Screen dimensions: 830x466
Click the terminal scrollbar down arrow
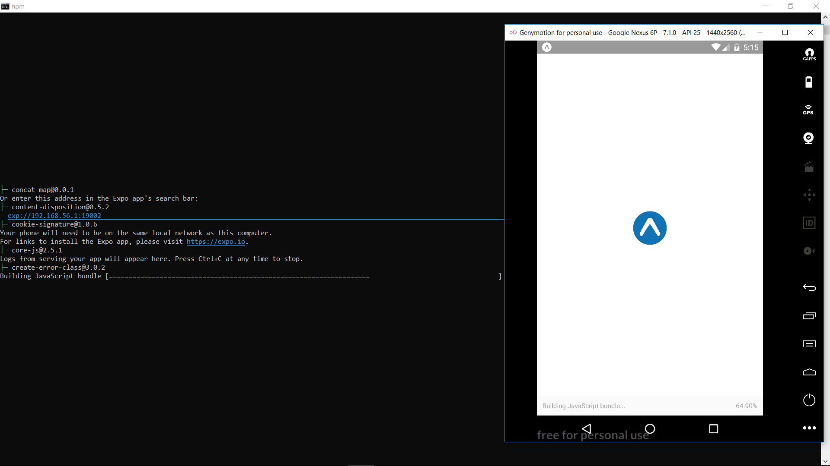pyautogui.click(x=825, y=461)
